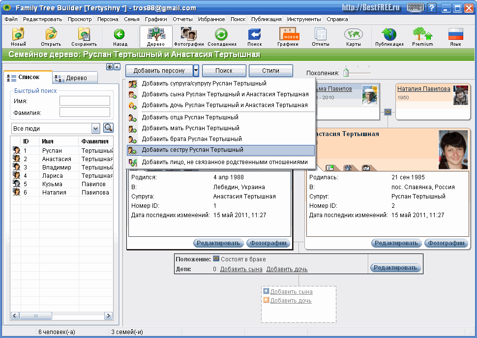Click the Имя quick search field
This screenshot has width=477, height=338.
(x=85, y=101)
